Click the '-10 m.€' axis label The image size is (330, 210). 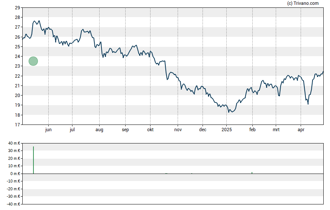click(x=13, y=181)
